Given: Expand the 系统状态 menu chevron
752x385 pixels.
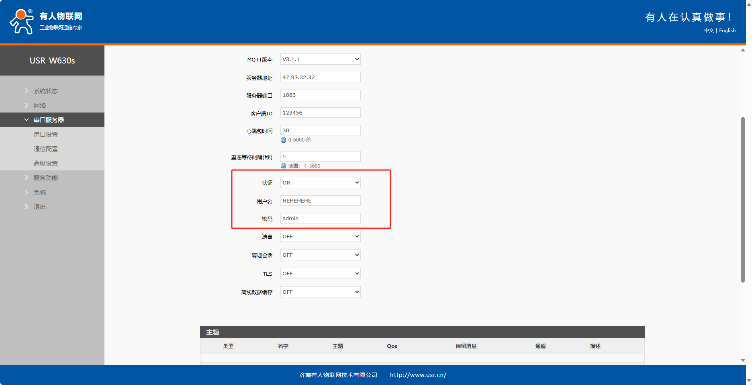Looking at the screenshot, I should tap(27, 91).
